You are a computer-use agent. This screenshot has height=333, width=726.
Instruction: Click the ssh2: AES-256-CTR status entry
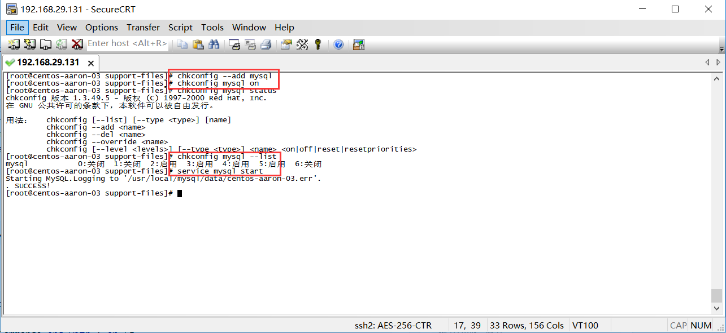[393, 325]
